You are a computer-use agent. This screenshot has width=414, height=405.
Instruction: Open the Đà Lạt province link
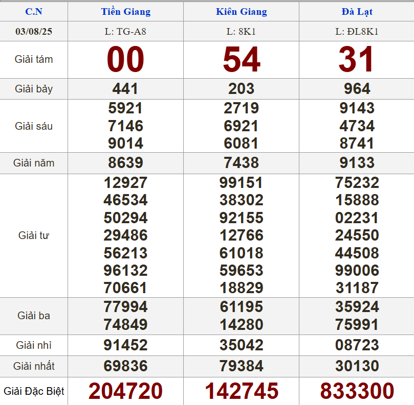[357, 12]
